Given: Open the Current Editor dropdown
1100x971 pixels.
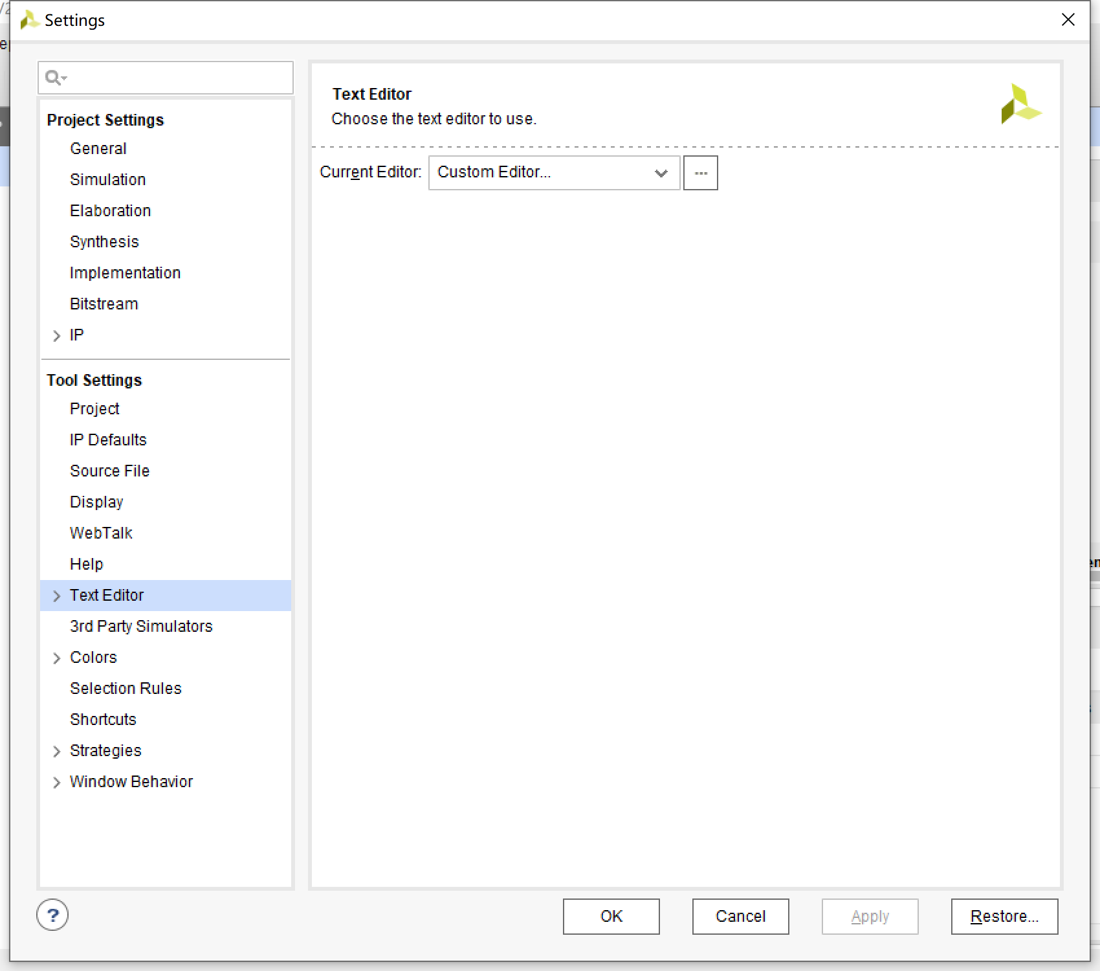Looking at the screenshot, I should click(555, 173).
